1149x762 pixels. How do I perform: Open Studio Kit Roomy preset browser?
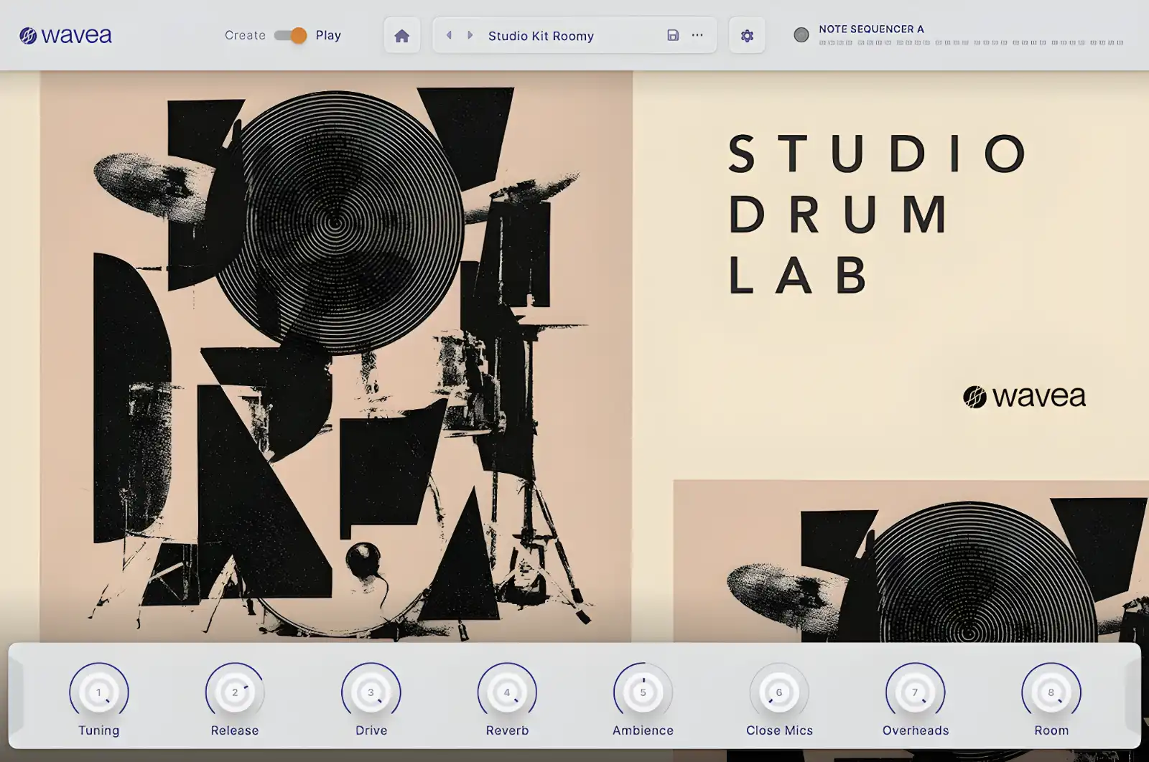point(541,36)
